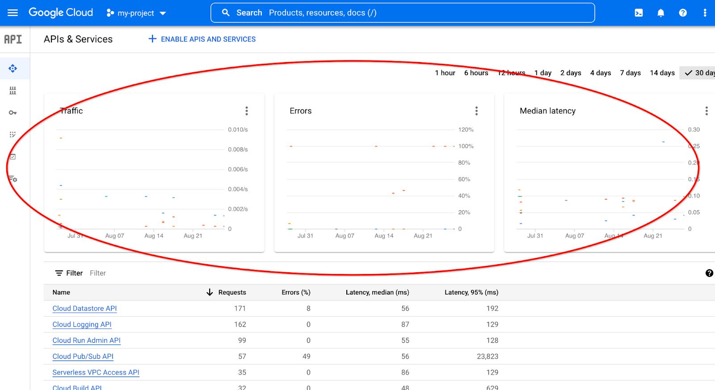Select the 7 days time range
Image resolution: width=715 pixels, height=390 pixels.
(x=630, y=73)
